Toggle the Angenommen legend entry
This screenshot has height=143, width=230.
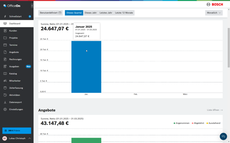pos(181,123)
